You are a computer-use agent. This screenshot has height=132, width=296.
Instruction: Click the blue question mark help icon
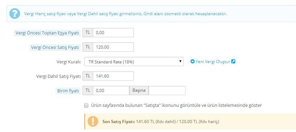pyautogui.click(x=14, y=13)
